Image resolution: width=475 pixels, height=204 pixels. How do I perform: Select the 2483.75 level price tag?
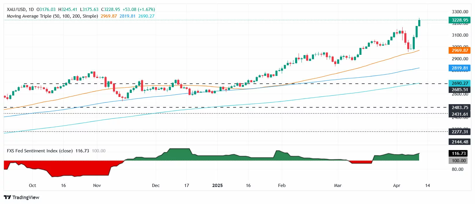[459, 107]
